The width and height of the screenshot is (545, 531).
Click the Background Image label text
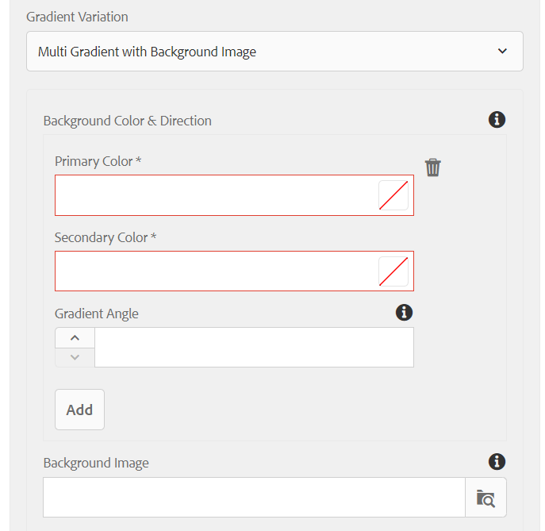pos(96,464)
